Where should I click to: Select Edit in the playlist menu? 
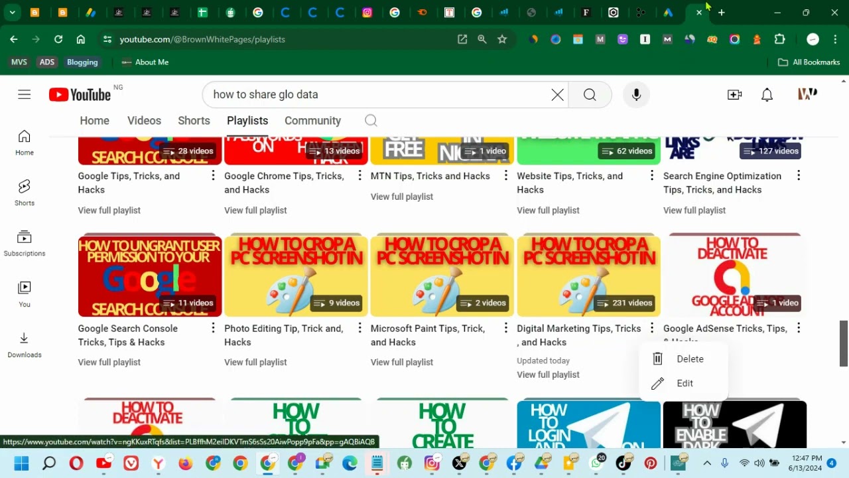pos(684,383)
